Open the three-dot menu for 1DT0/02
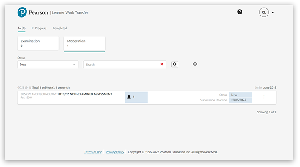The image size is (300, 167). click(x=264, y=97)
